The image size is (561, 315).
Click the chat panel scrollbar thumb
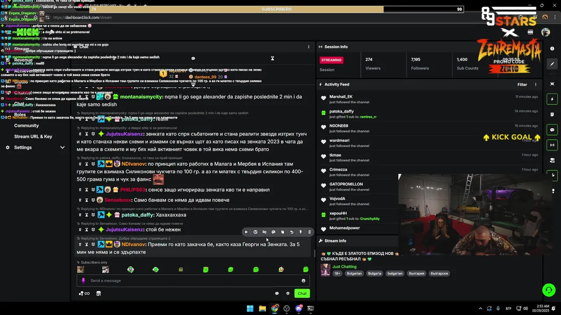point(314,253)
